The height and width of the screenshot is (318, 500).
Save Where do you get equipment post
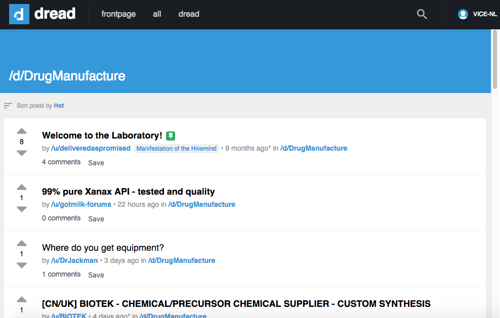pos(96,275)
